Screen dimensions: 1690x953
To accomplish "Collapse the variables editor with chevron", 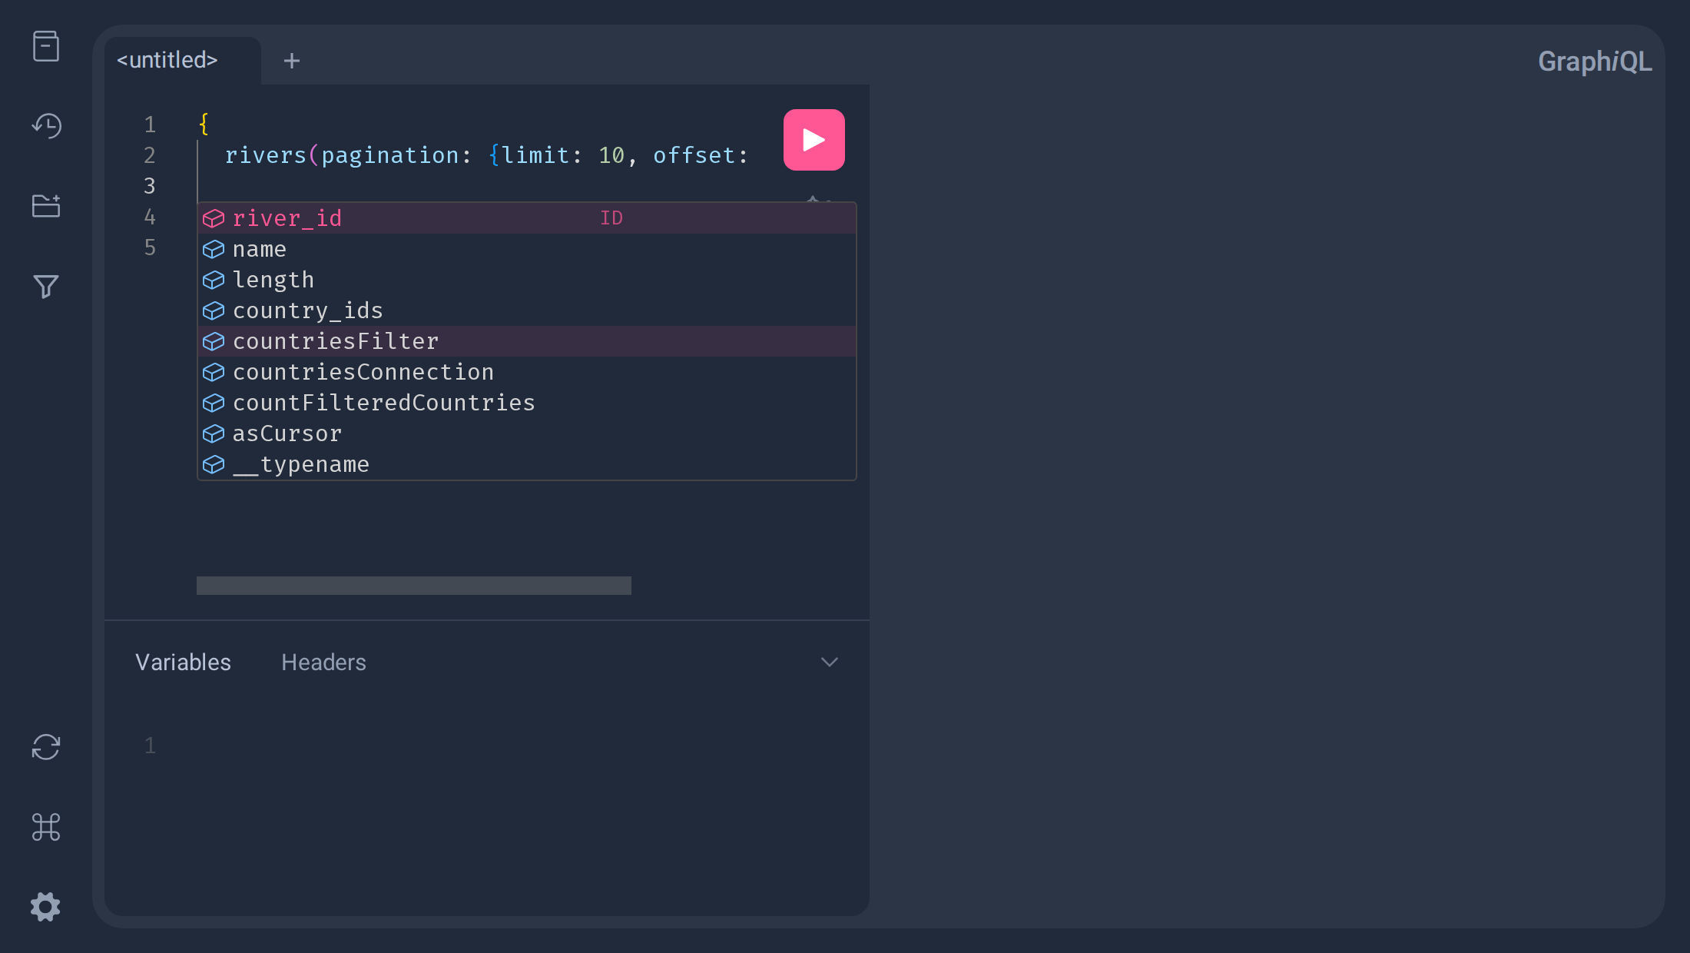I will (830, 662).
